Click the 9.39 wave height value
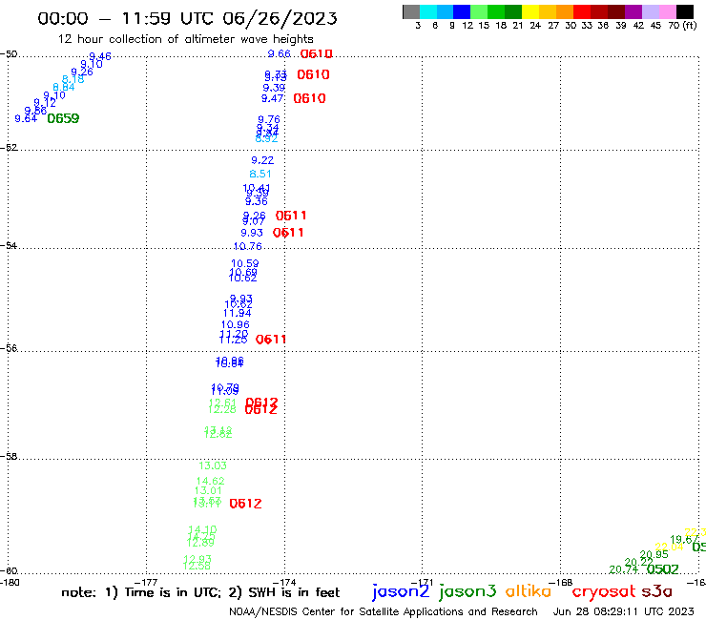 pos(274,88)
